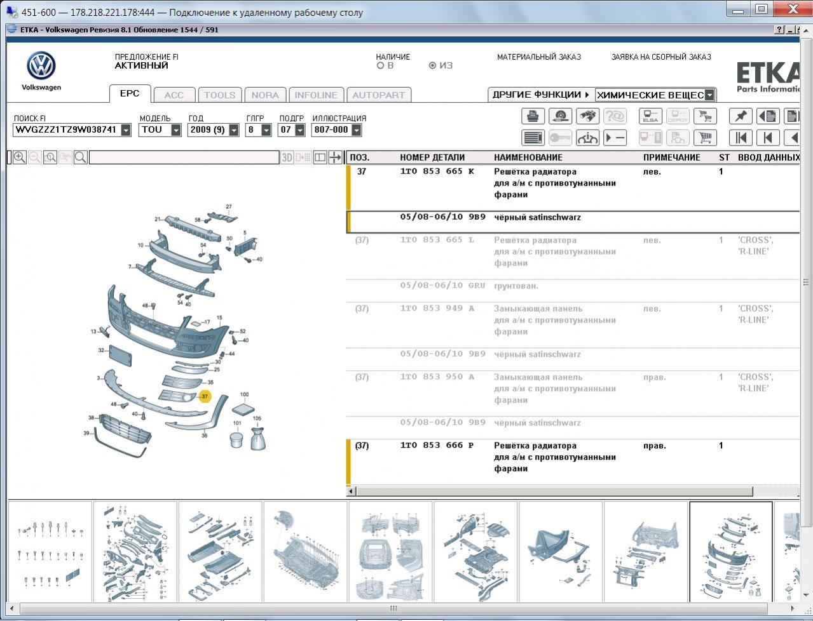The image size is (813, 621).
Task: Switch to the EPC tab
Action: 130,93
